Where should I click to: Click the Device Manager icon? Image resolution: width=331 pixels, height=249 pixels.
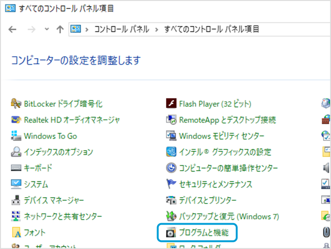pyautogui.click(x=16, y=200)
